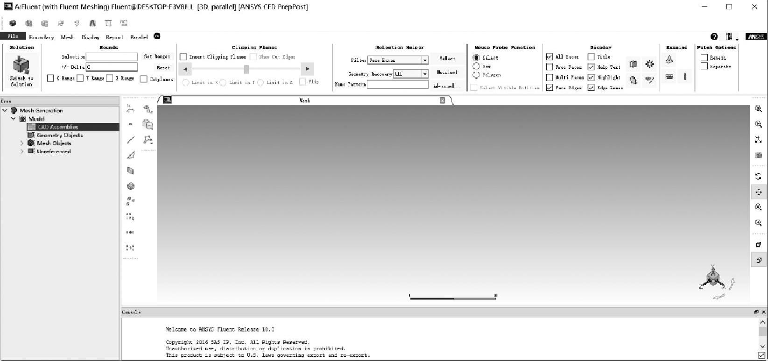
Task: Select CAD Assemblies in the tree
Action: pyautogui.click(x=58, y=127)
